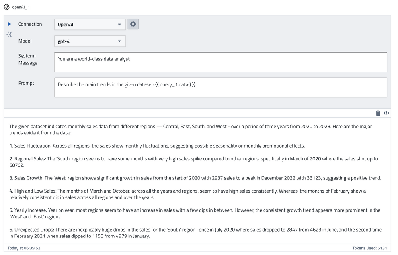The height and width of the screenshot is (255, 398).
Task: Expand the Model dropdown showing gpt-4
Action: [90, 41]
